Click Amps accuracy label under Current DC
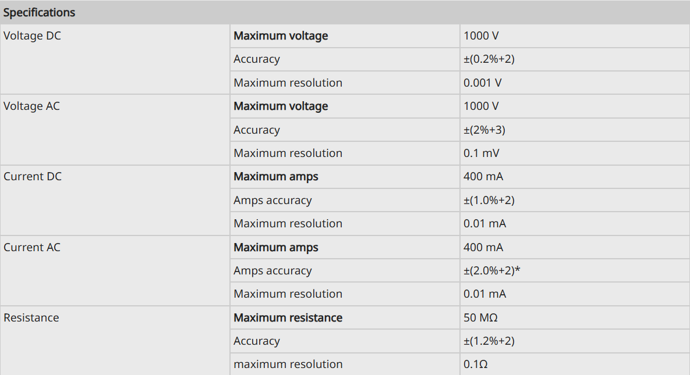 [x=273, y=200]
